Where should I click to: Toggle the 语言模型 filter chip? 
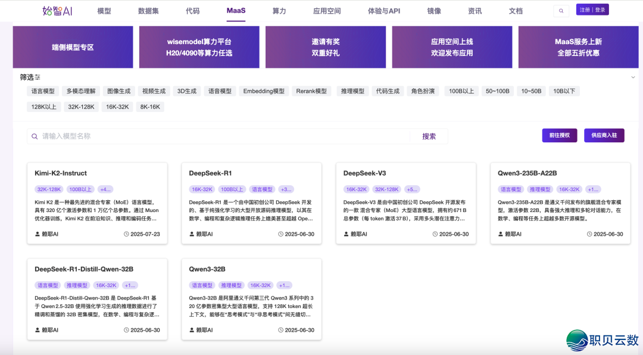(x=42, y=91)
